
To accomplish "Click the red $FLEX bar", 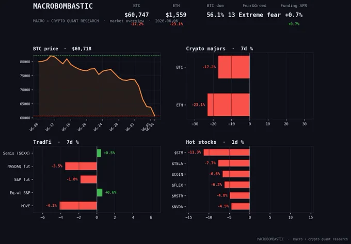I will pyautogui.click(x=237, y=185).
